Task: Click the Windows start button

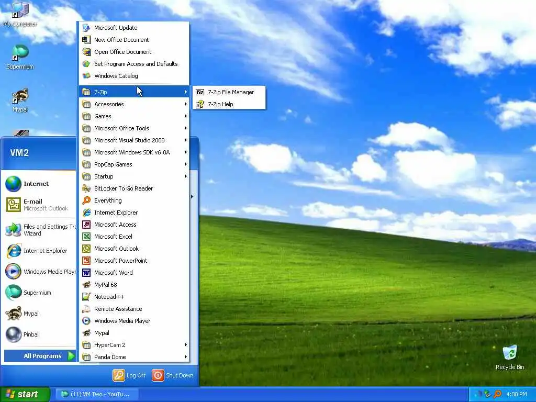Action: (25, 394)
